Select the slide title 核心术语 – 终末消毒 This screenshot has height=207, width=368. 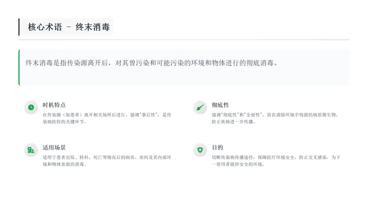[x=69, y=27]
